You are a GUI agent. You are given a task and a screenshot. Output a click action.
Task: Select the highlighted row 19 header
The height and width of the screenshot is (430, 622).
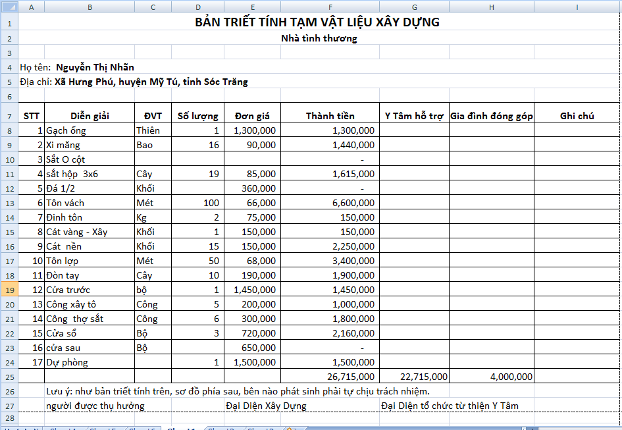(9, 290)
